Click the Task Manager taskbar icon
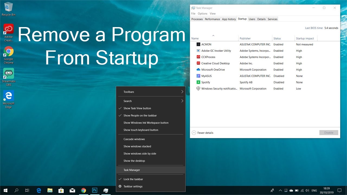347x195 pixels. [106, 190]
